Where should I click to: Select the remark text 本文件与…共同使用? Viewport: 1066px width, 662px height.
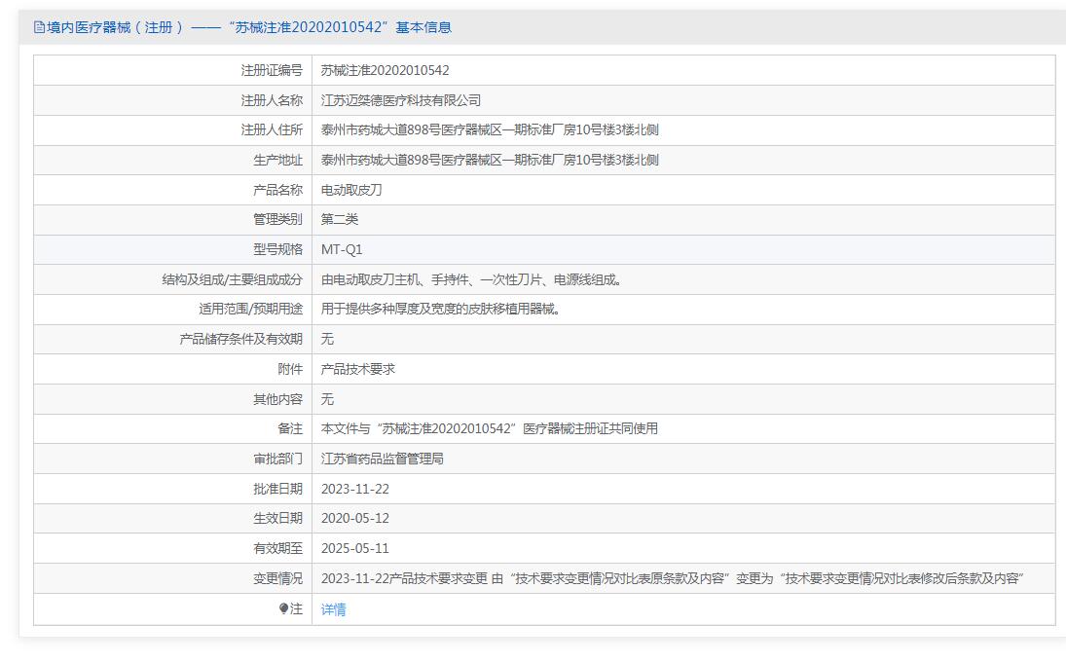coord(490,428)
